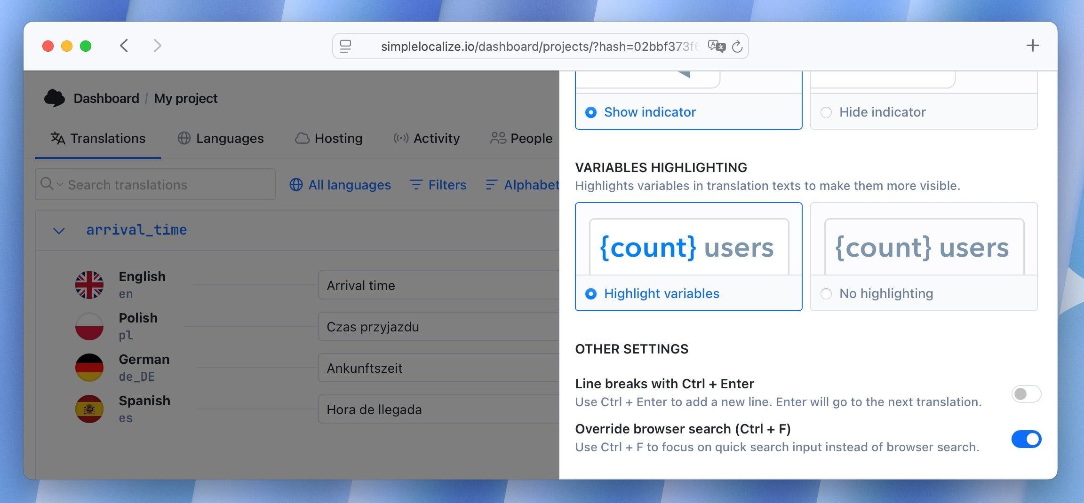The width and height of the screenshot is (1084, 503).
Task: Go to Dashboard via breadcrumb
Action: coord(106,98)
